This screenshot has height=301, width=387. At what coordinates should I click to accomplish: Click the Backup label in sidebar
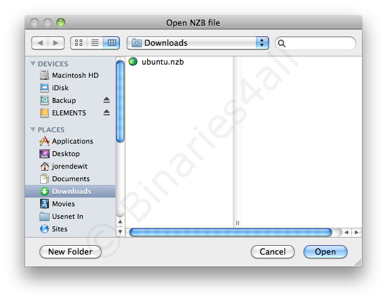[64, 100]
